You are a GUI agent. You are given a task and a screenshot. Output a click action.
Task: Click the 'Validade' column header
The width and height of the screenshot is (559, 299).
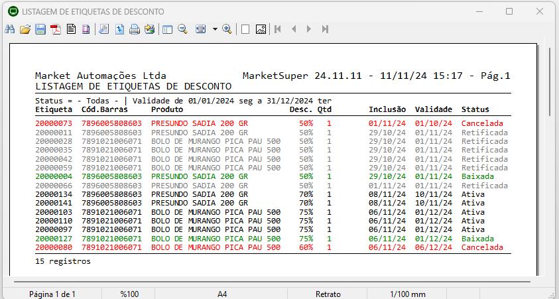coord(434,109)
